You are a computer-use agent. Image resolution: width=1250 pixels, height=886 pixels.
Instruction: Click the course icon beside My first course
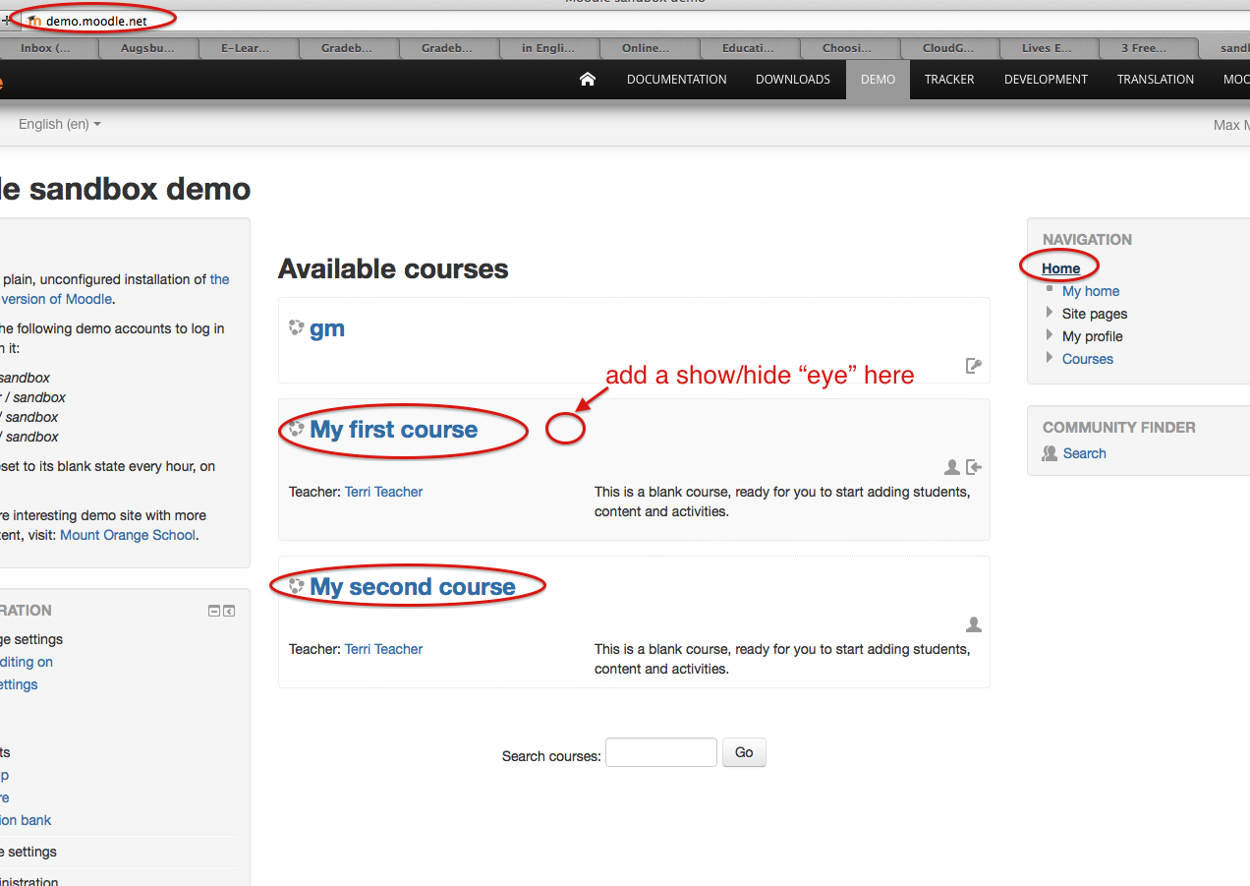pyautogui.click(x=296, y=429)
